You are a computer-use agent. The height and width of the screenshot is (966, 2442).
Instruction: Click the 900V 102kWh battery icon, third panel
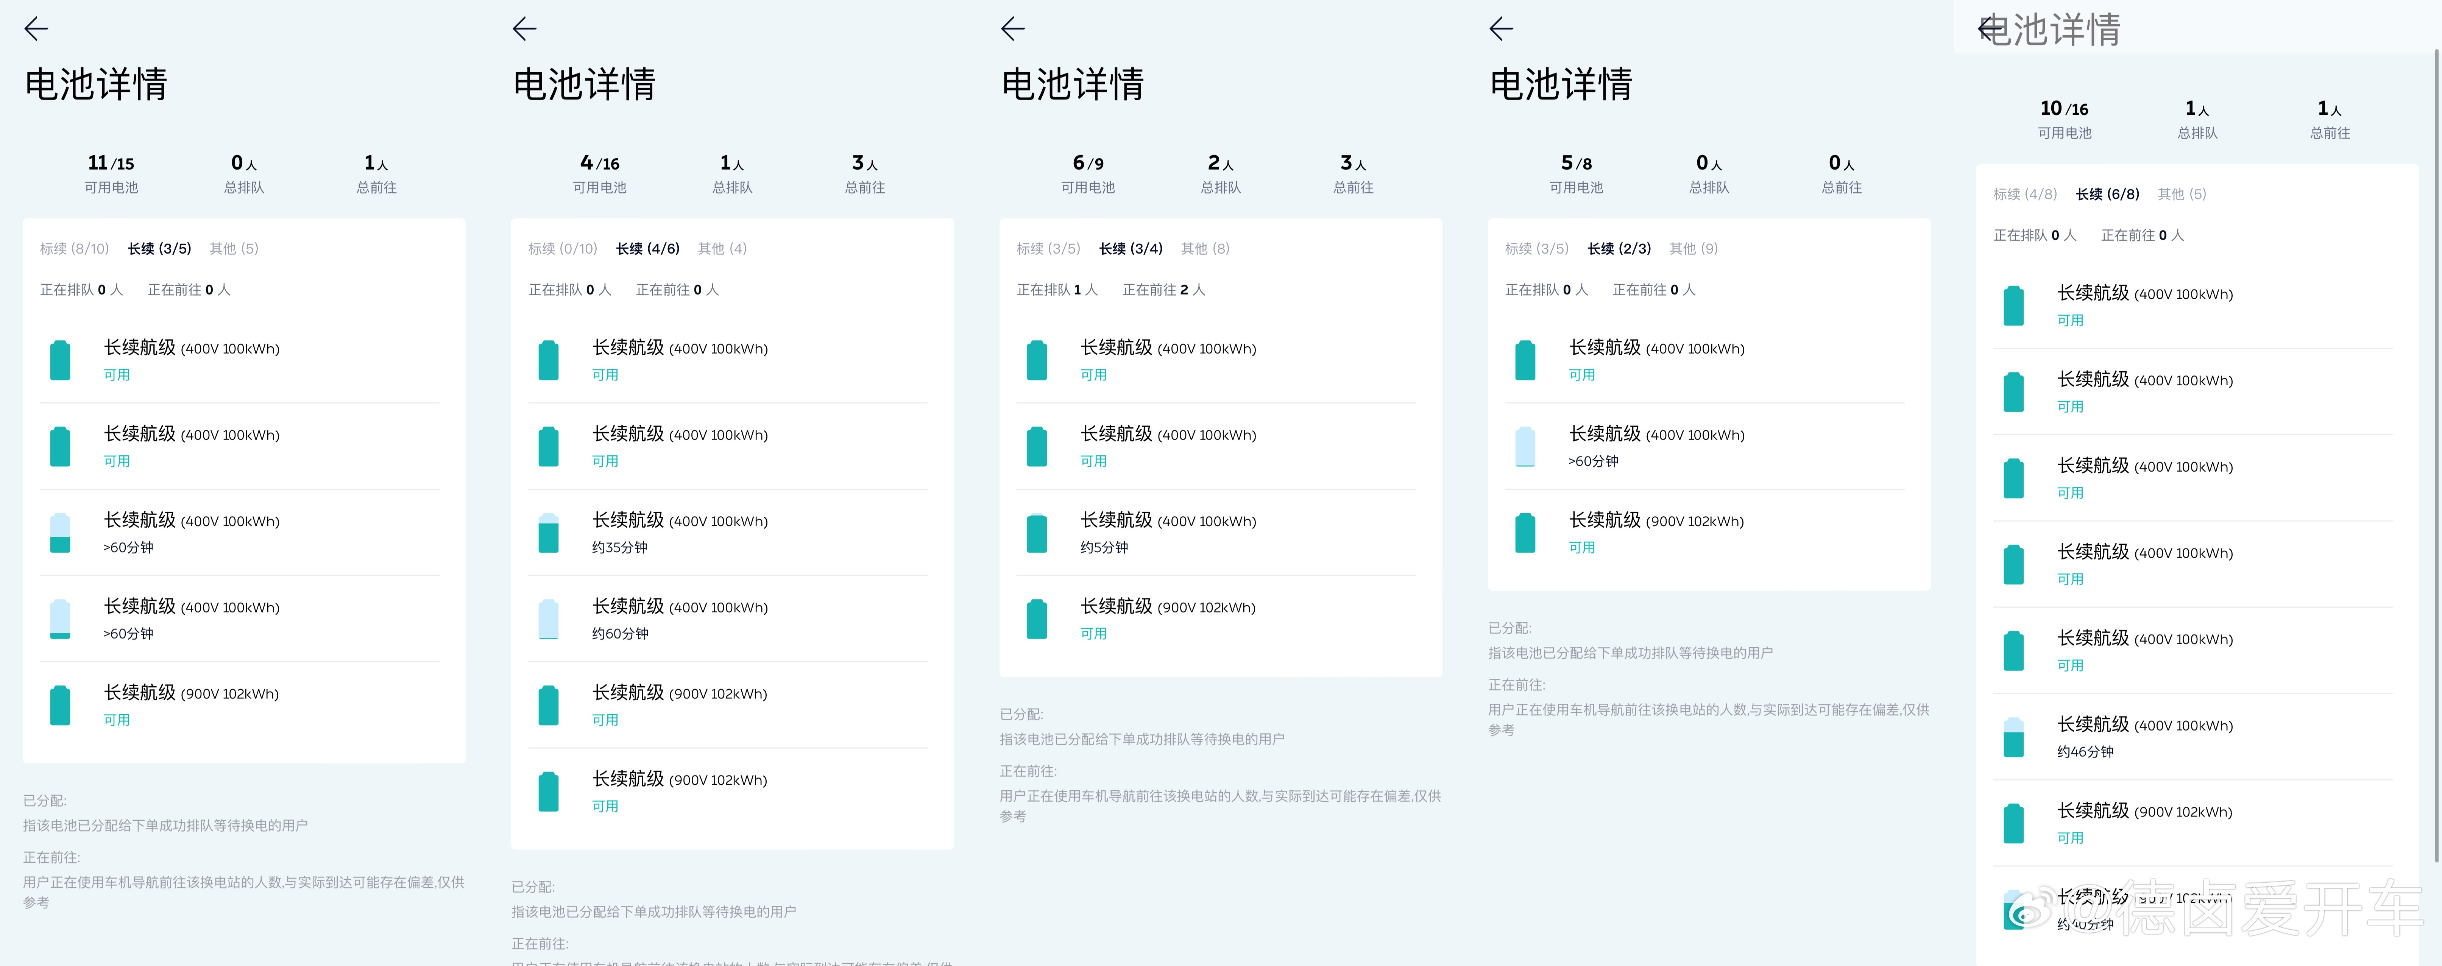1036,619
